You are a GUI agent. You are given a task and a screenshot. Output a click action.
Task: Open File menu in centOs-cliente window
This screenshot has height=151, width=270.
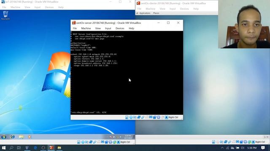(139, 9)
